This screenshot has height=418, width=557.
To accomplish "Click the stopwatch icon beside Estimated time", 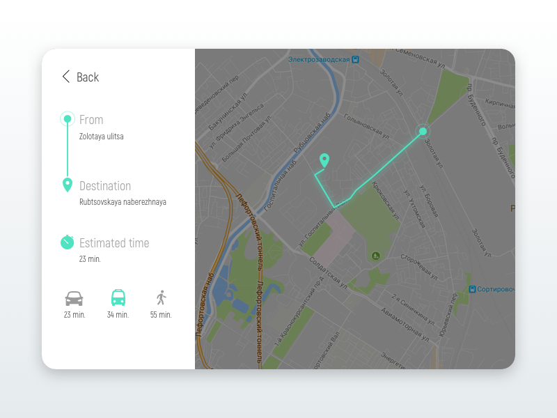I will click(x=67, y=242).
